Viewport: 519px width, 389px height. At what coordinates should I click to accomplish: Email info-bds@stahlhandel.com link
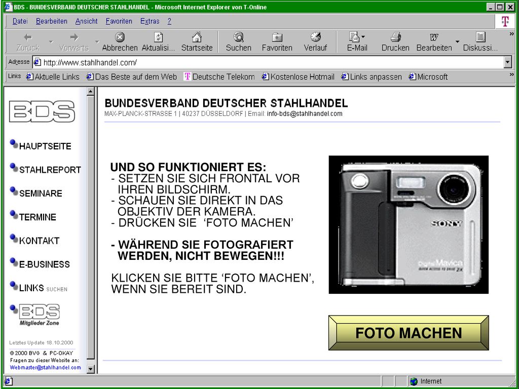(x=305, y=114)
